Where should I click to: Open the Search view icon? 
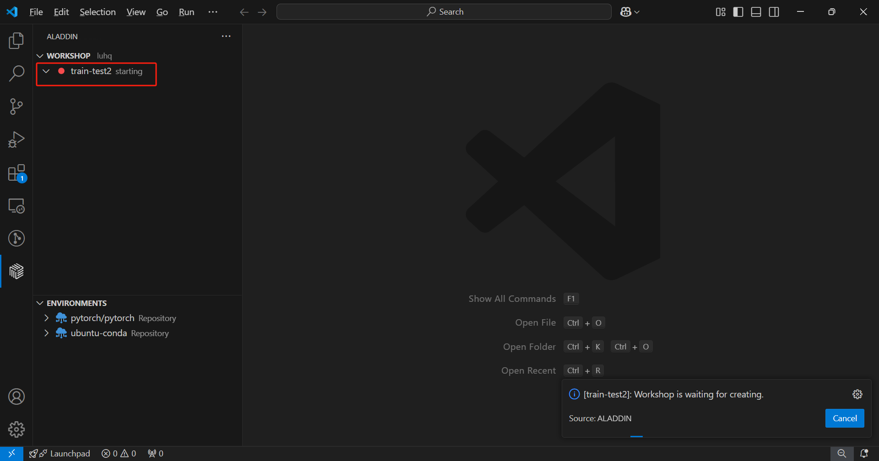[x=16, y=74]
